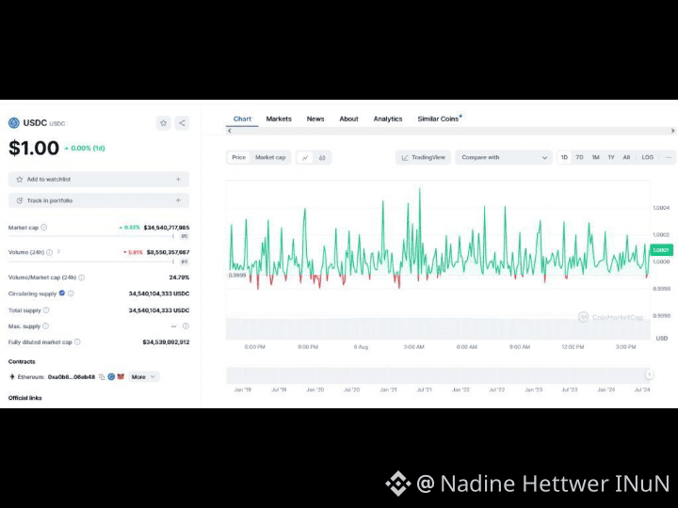Click the market cap rank #6 badge

tap(185, 236)
